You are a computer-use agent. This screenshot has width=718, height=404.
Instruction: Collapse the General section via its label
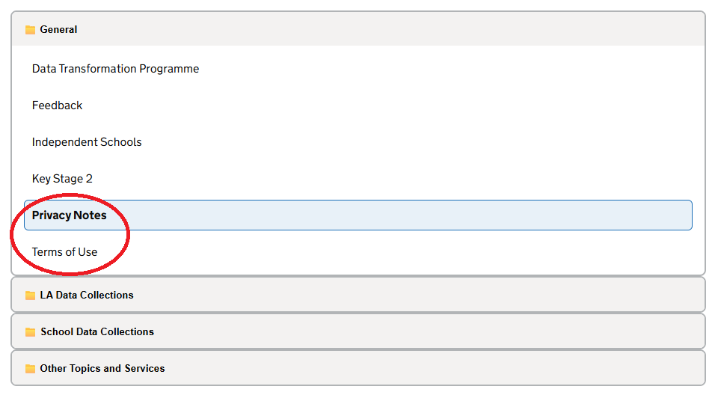click(x=58, y=29)
